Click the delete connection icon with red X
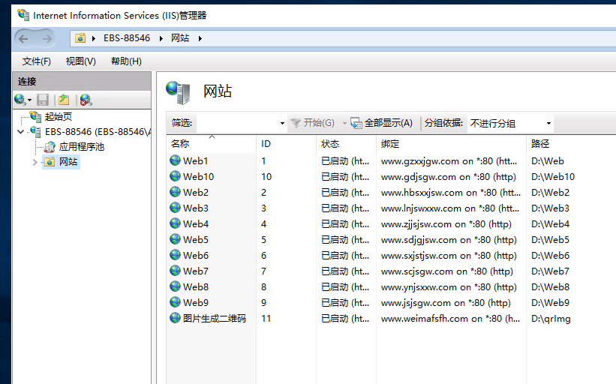The height and width of the screenshot is (384, 616). (86, 100)
